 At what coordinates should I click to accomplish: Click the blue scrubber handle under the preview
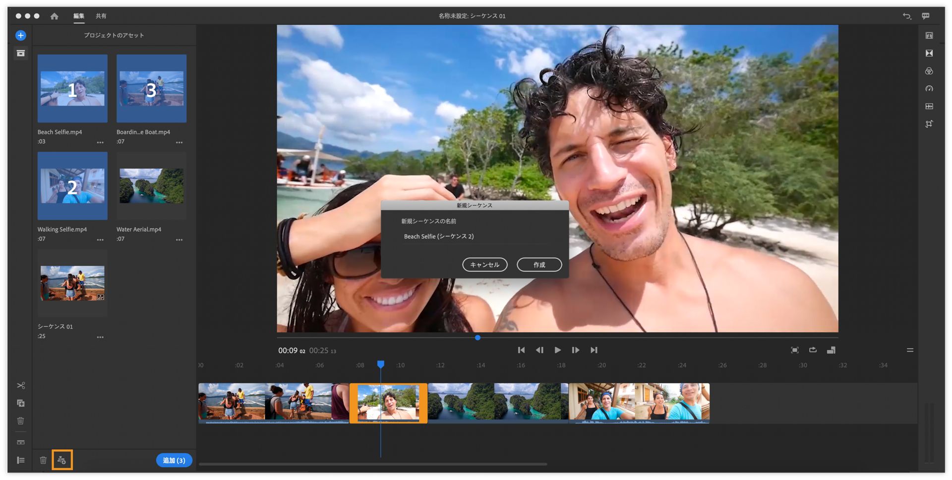[x=477, y=338]
